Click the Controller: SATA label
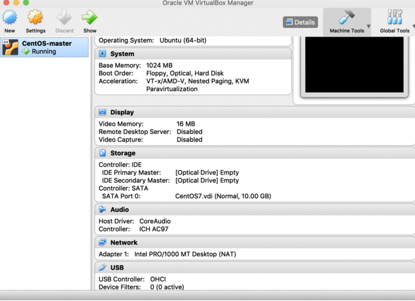Screen dimensions: 415x301 [x=124, y=188]
